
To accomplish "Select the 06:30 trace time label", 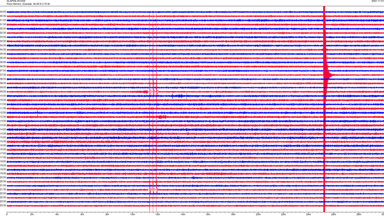I will click(x=3, y=66).
